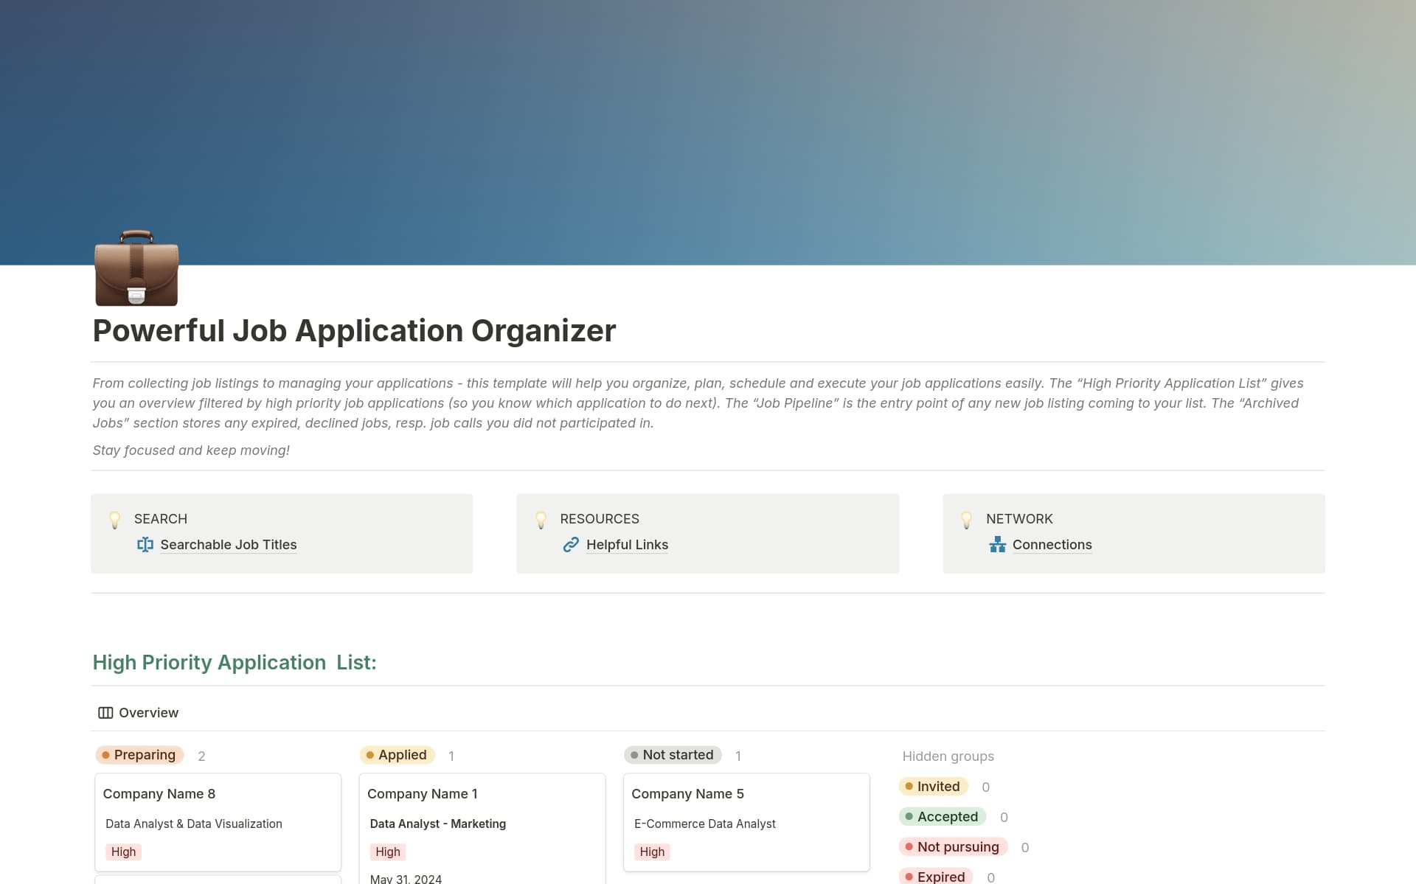Collapse the Applied status group
Viewport: 1416px width, 884px height.
[x=397, y=754]
